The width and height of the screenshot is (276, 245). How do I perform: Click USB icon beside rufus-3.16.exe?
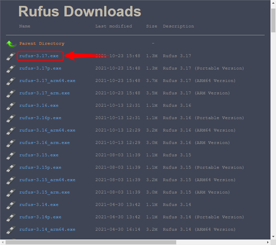[11, 106]
